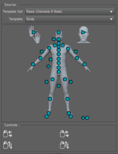Image resolution: width=118 pixels, height=154 pixels.
Task: Select the face-level node on the figure's centerline
Action: coord(59,39)
